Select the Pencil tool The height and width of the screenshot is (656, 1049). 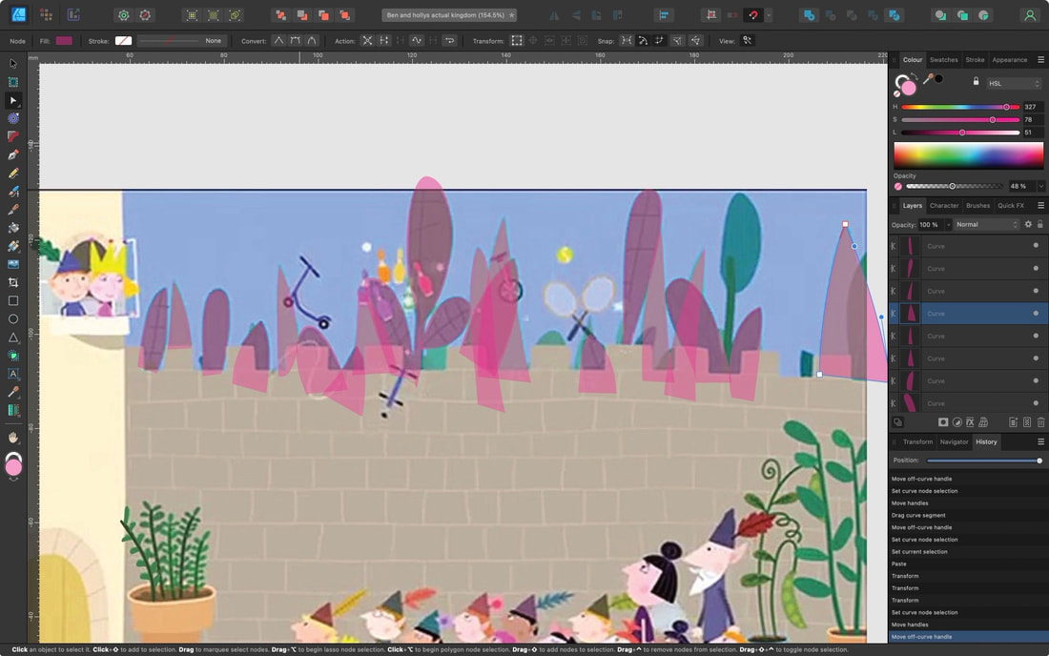[x=12, y=174]
